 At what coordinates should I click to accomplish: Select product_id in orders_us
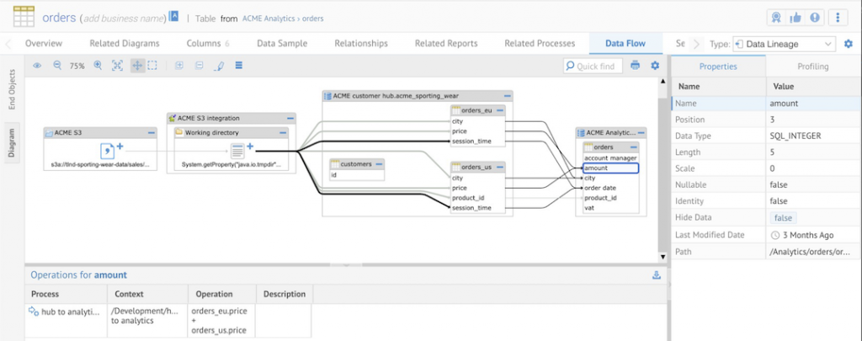[477, 198]
